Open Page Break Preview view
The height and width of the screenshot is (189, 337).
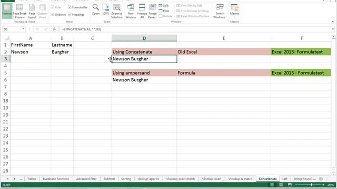(x=19, y=11)
